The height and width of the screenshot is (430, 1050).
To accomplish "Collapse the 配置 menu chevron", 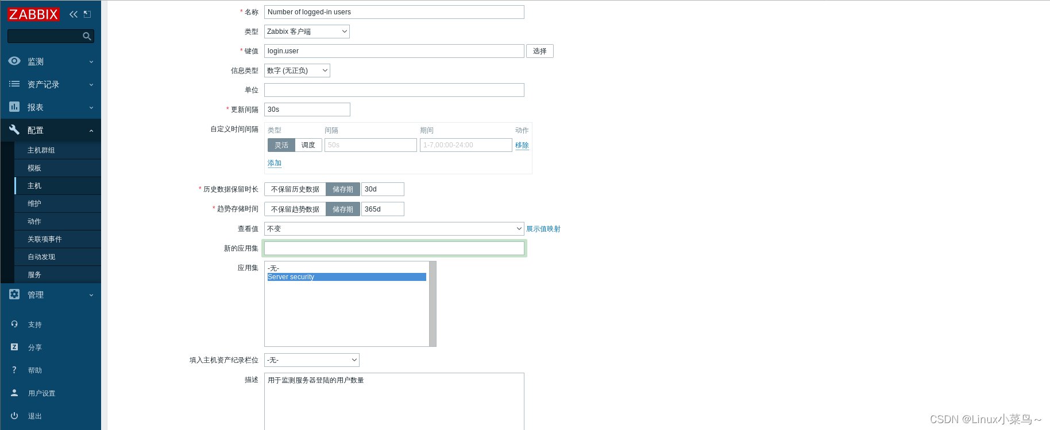I will click(91, 131).
